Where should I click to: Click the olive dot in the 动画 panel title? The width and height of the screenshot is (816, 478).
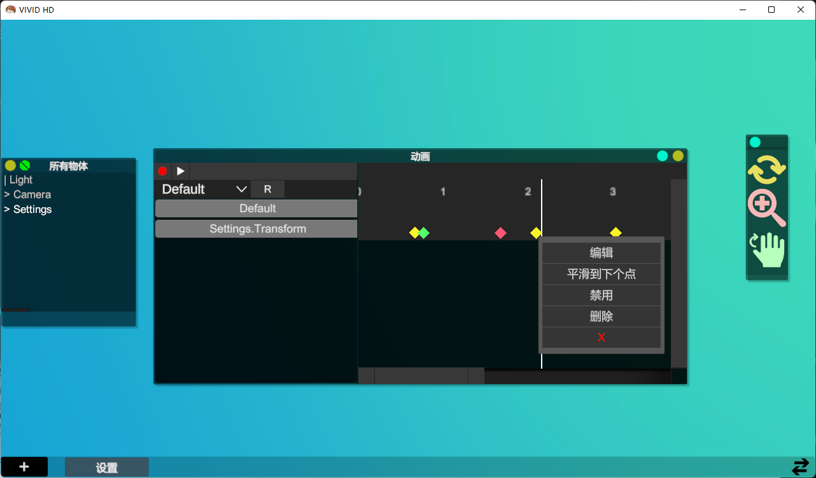678,156
